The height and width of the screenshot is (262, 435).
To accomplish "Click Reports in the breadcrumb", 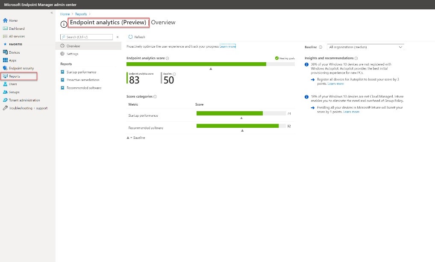I will [81, 14].
